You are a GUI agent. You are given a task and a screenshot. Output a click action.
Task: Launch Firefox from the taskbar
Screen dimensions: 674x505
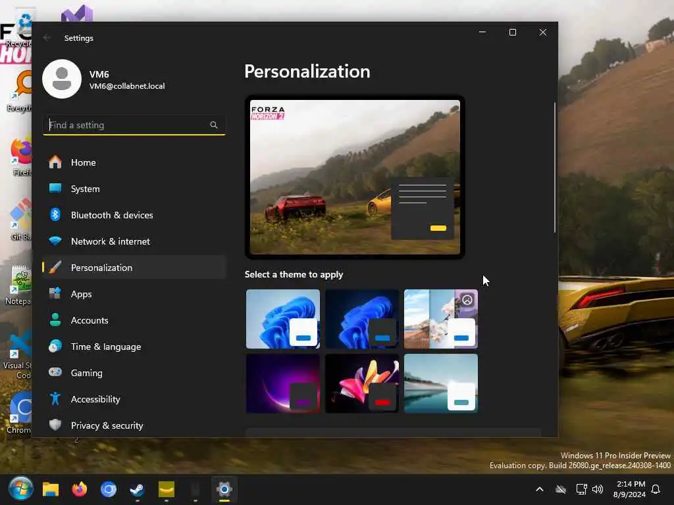coord(80,489)
